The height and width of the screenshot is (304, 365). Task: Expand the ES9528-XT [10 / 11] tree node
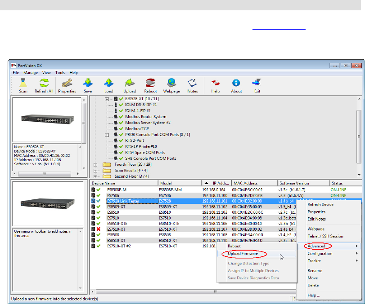pyautogui.click(x=107, y=99)
